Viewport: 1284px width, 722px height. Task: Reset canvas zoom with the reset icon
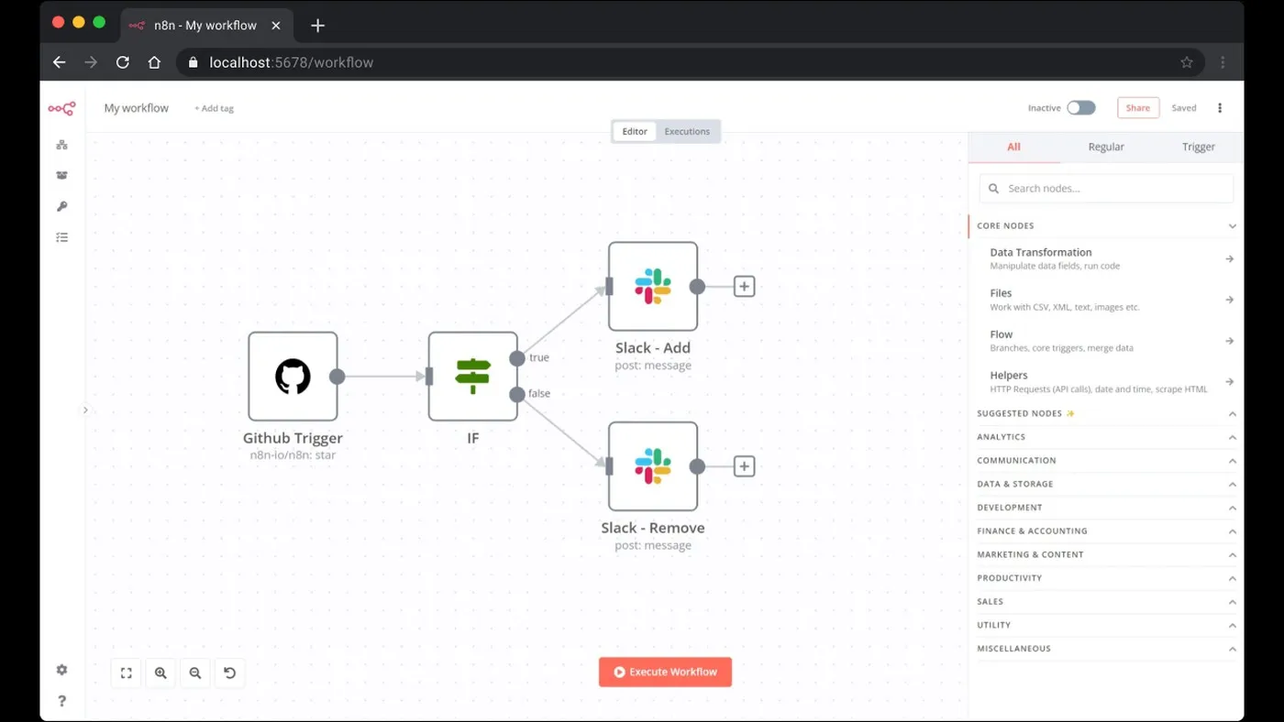[x=229, y=673]
